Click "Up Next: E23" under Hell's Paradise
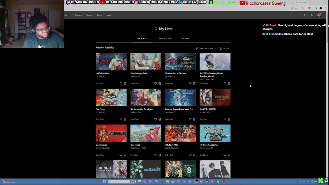The height and width of the screenshot is (185, 329). point(101,77)
